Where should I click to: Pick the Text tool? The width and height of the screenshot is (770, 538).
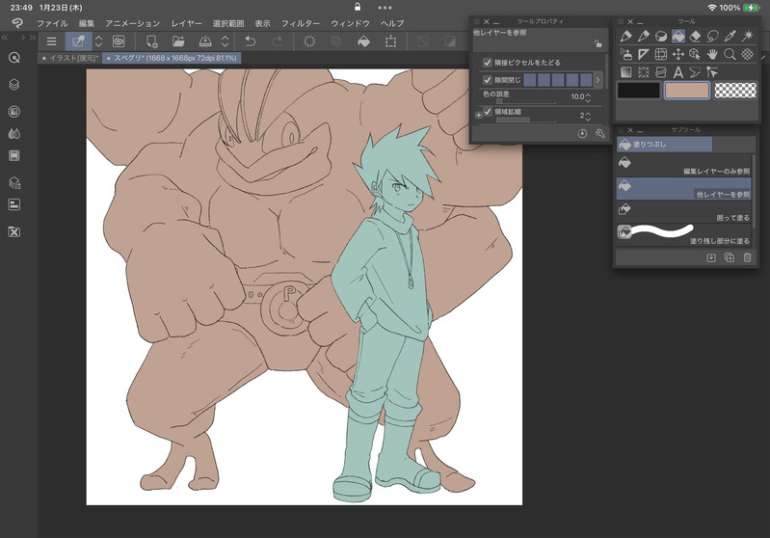click(678, 71)
